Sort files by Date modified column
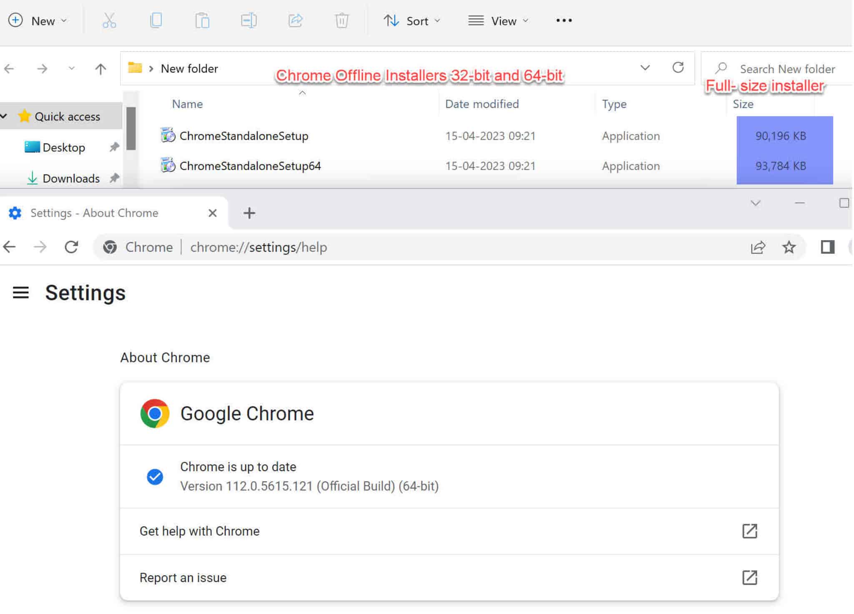This screenshot has height=614, width=854. point(482,104)
